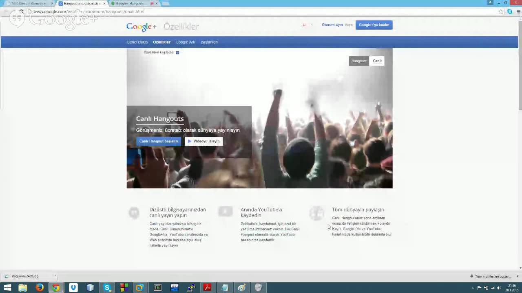522x293 pixels.
Task: Click the Paint palette taskbar icon
Action: (x=241, y=288)
